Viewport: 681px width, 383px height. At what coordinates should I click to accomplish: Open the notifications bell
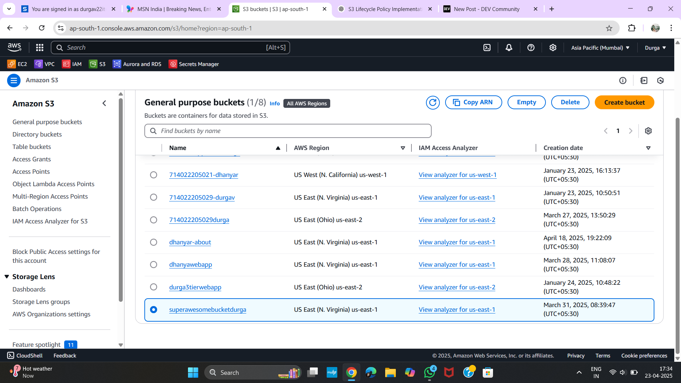pos(509,48)
